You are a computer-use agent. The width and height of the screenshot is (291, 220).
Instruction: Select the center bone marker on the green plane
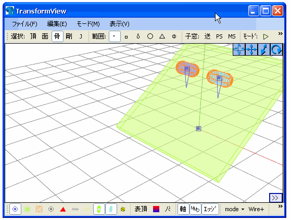(198, 128)
